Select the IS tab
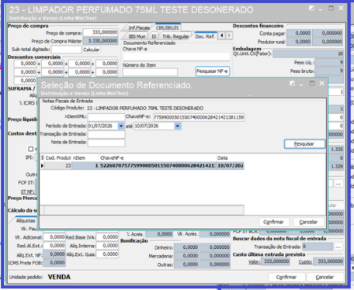 [x=154, y=36]
